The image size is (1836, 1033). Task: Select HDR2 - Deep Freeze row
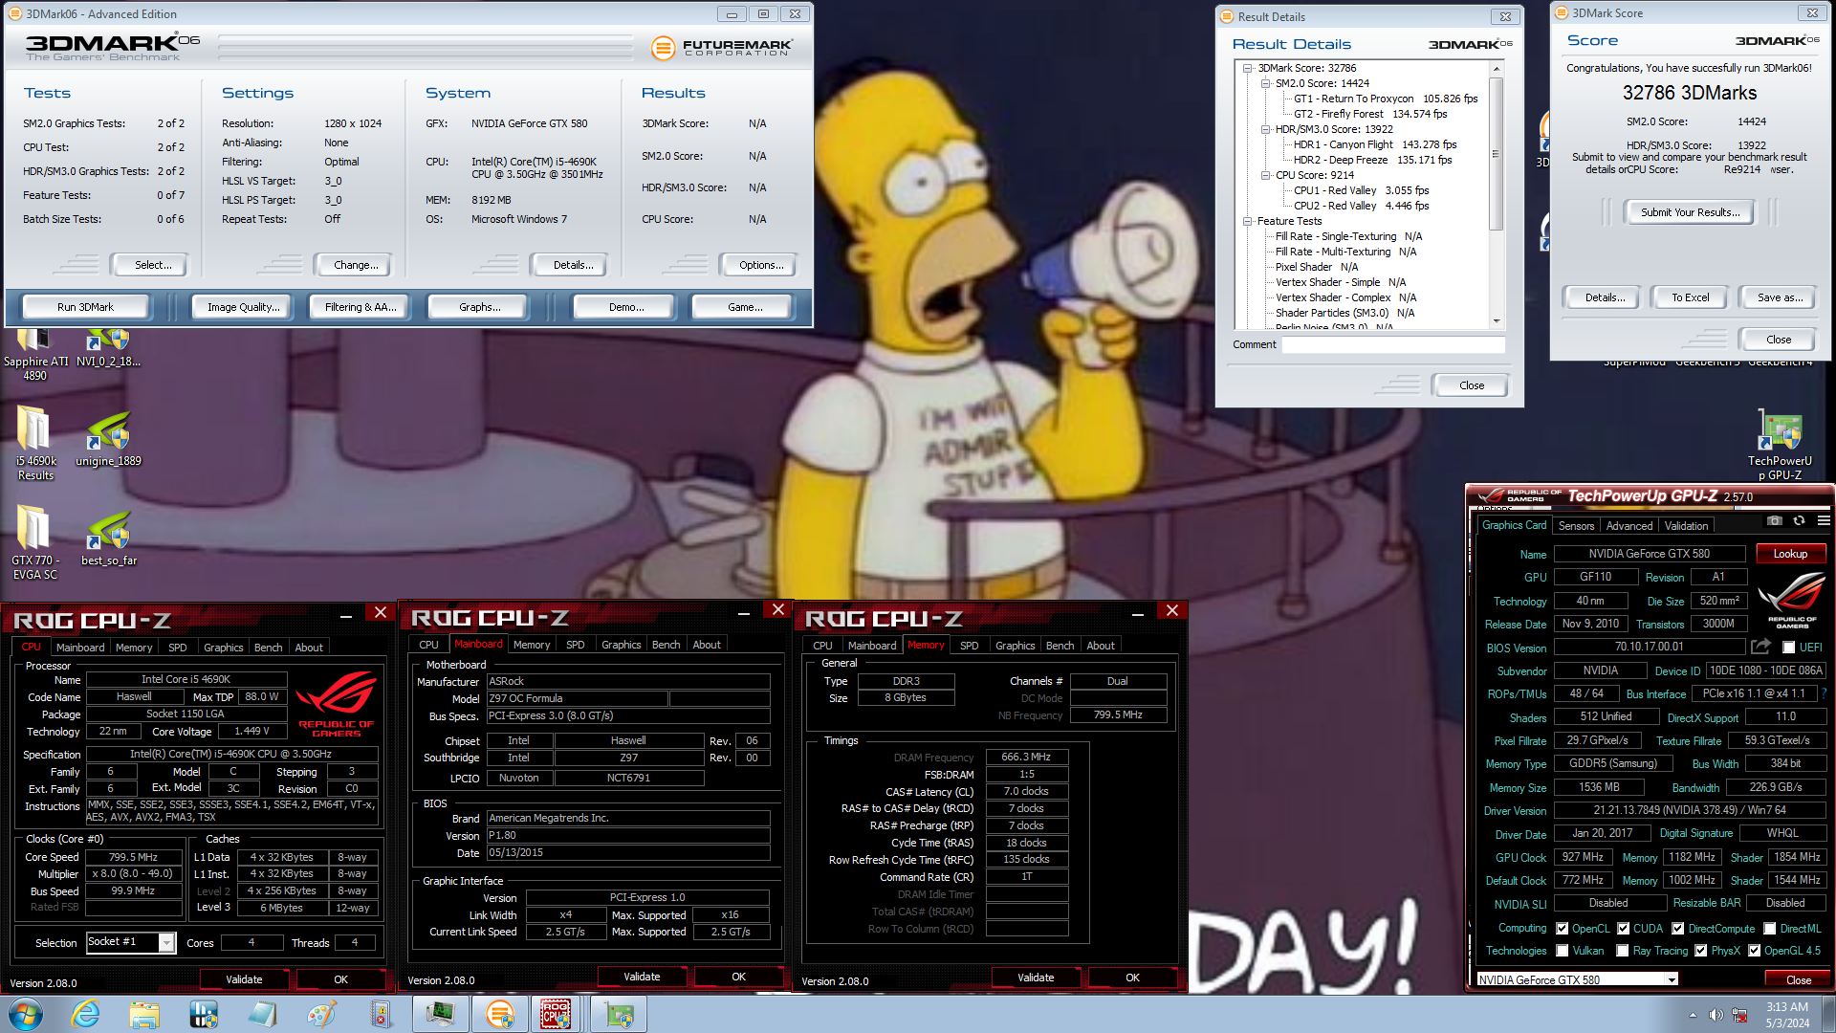pos(1372,160)
